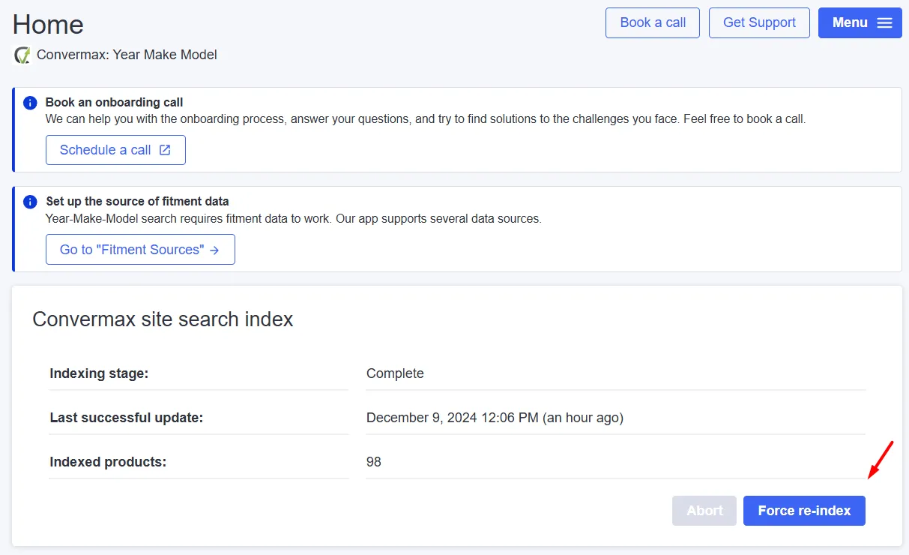Click "Set up the source of fitment data" title
The image size is (909, 555).
pyautogui.click(x=137, y=202)
